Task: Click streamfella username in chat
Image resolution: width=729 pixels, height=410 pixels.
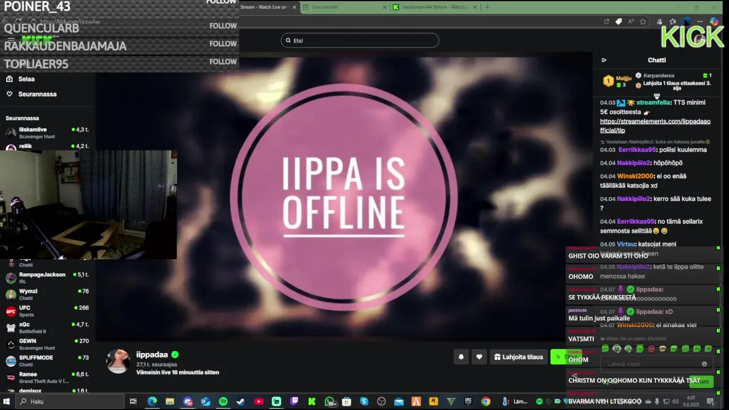Action: tap(653, 102)
